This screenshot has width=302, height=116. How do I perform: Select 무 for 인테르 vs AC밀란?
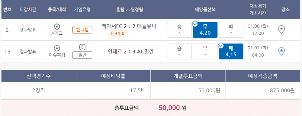pos(205,52)
